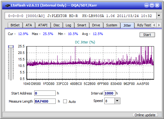164x119 pixels.
Task: Open the ATAPI tab
Action: 43,25
